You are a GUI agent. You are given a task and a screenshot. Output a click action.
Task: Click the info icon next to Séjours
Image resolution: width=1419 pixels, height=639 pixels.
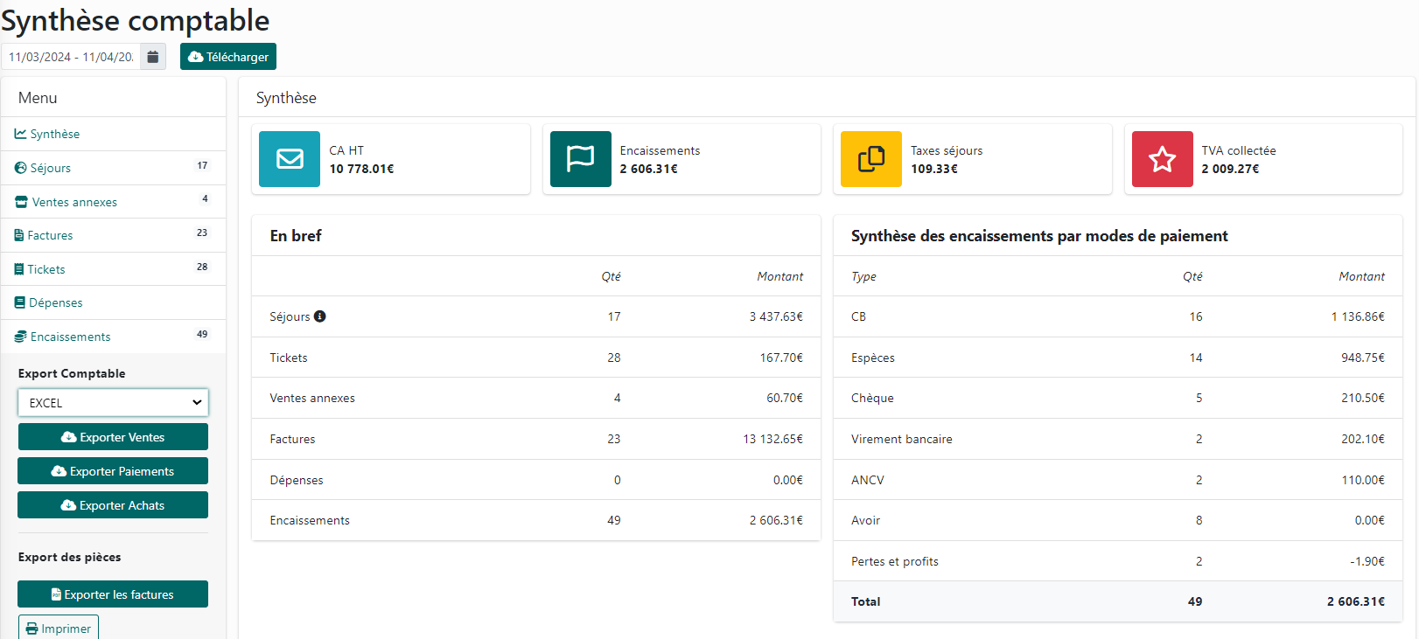click(x=320, y=316)
